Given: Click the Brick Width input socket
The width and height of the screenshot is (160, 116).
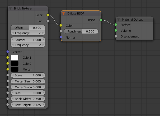Looking at the screenshot, I should pos(8,99).
